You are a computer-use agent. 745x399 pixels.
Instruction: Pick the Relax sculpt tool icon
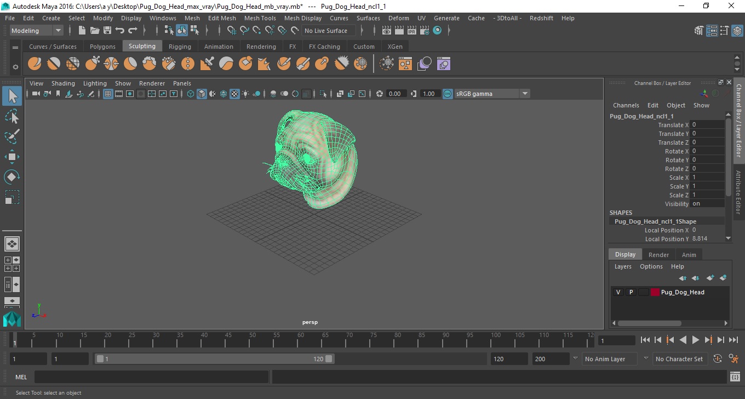click(73, 64)
